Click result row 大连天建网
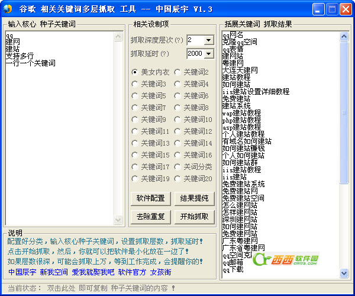The image size is (355, 296). (x=240, y=70)
